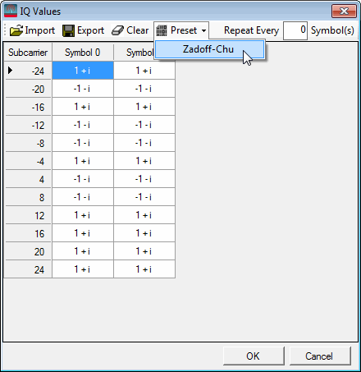Click the Preset barcode icon

[x=162, y=30]
